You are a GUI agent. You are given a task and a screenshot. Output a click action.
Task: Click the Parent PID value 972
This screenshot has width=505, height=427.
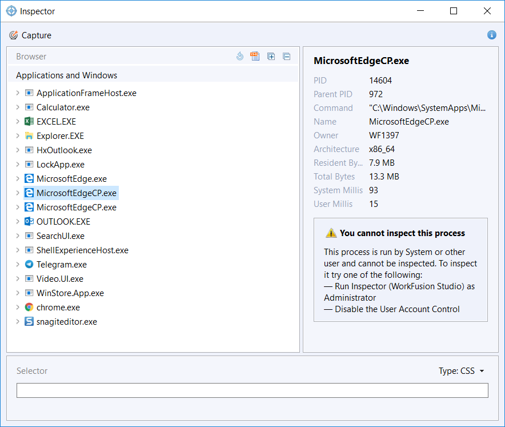coord(376,94)
